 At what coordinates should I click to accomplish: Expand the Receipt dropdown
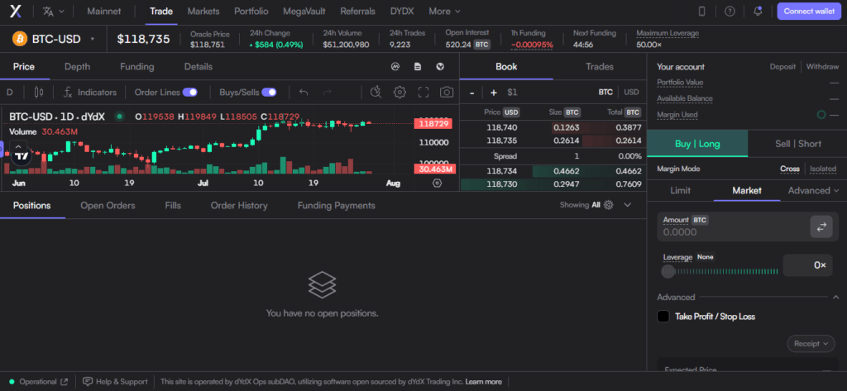[811, 344]
